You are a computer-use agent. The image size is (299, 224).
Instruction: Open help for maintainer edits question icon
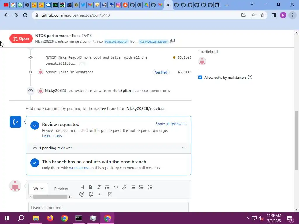[250, 77]
